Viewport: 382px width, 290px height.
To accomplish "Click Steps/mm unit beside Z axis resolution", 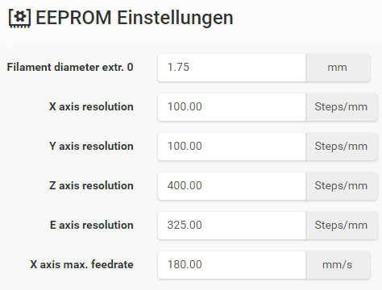I will tap(341, 186).
